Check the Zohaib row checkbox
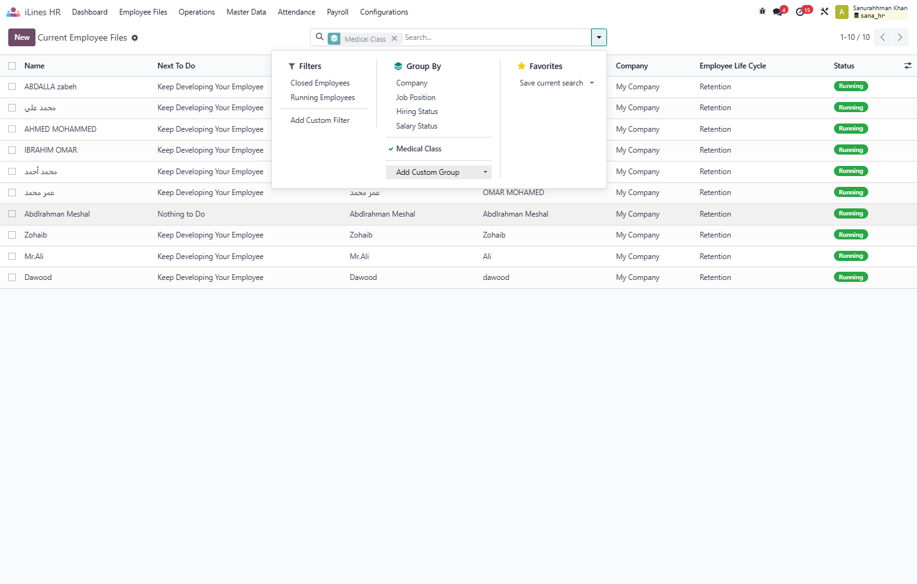The width and height of the screenshot is (917, 584). click(x=12, y=235)
